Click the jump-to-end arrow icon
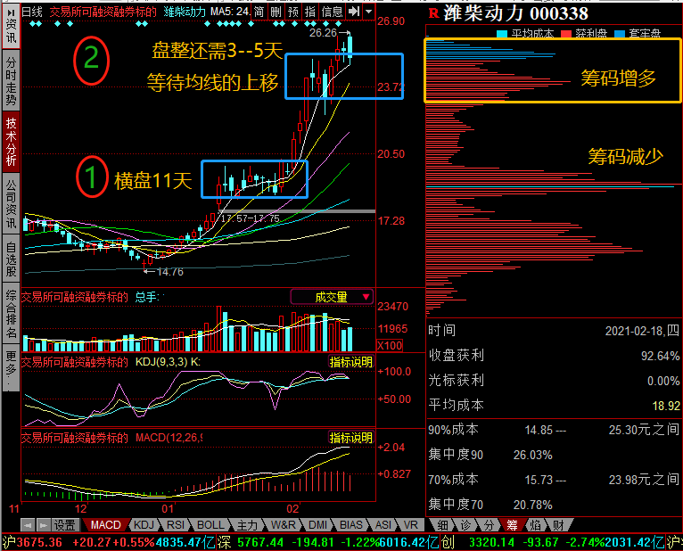Viewport: 683px width, 551px height. click(354, 12)
